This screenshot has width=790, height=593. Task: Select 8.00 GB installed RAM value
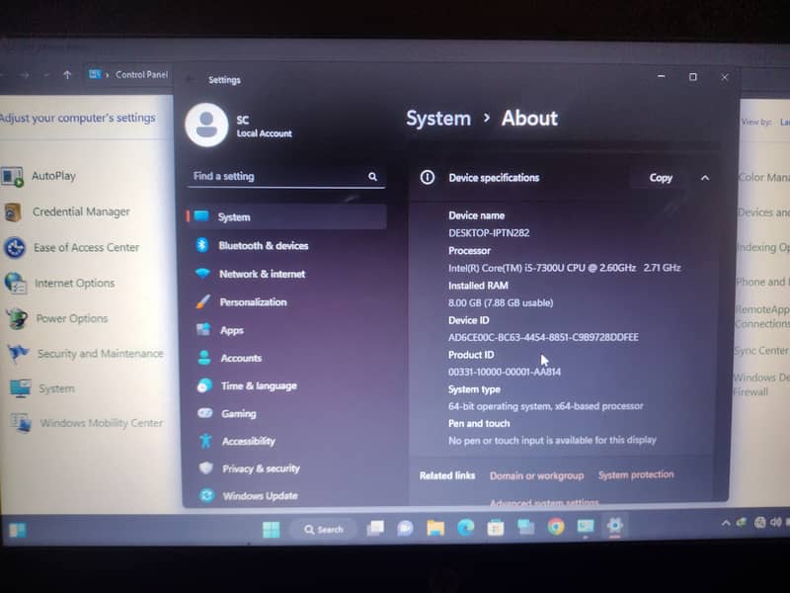coord(501,302)
